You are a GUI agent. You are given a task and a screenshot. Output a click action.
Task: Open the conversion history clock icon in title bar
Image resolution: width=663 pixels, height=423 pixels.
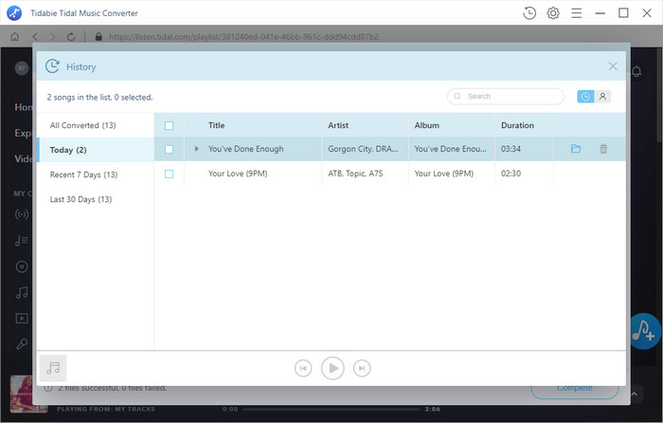coord(529,13)
